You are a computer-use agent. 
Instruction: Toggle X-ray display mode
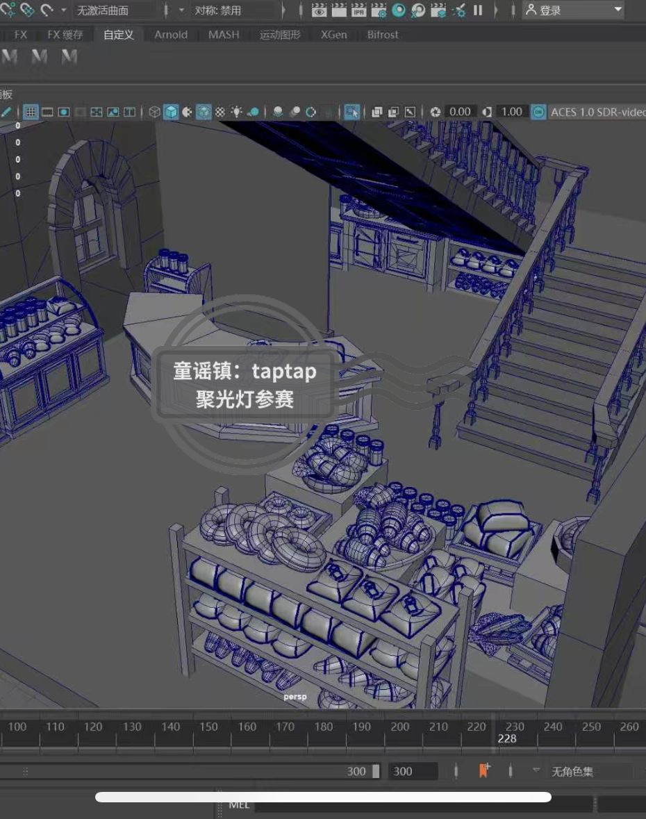[376, 112]
